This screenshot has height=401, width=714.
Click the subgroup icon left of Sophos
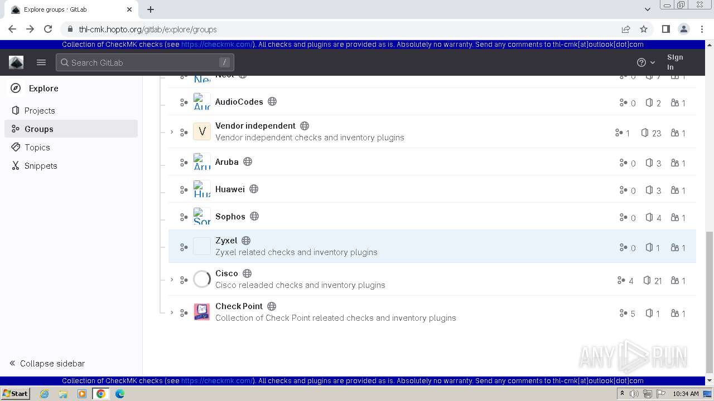184,217
